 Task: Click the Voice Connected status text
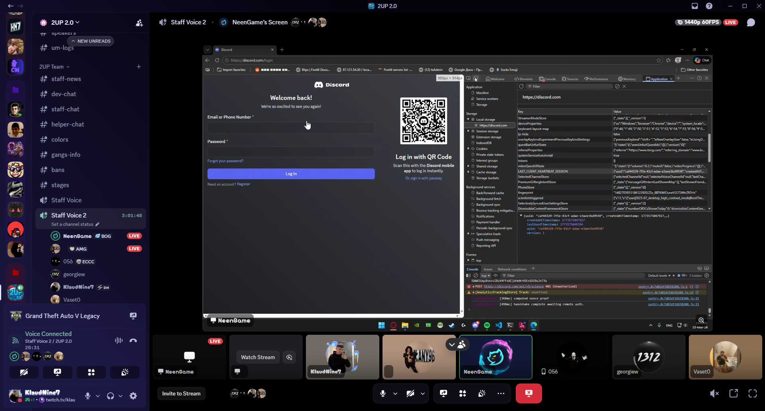coord(48,334)
